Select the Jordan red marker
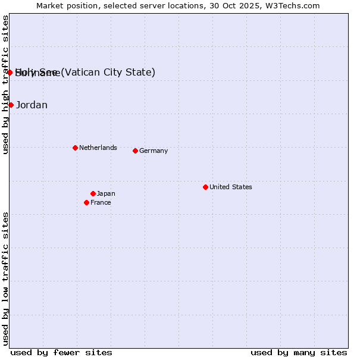The image size is (357, 357). 11,105
